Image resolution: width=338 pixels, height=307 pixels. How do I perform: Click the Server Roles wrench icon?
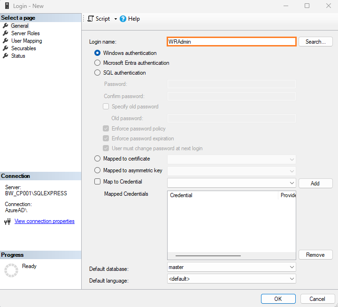pyautogui.click(x=5, y=33)
